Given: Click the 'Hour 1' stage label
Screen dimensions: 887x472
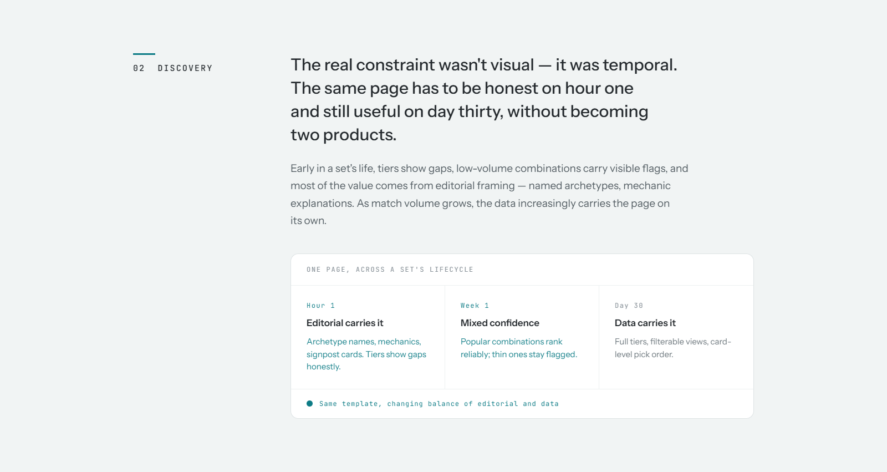Looking at the screenshot, I should [320, 306].
